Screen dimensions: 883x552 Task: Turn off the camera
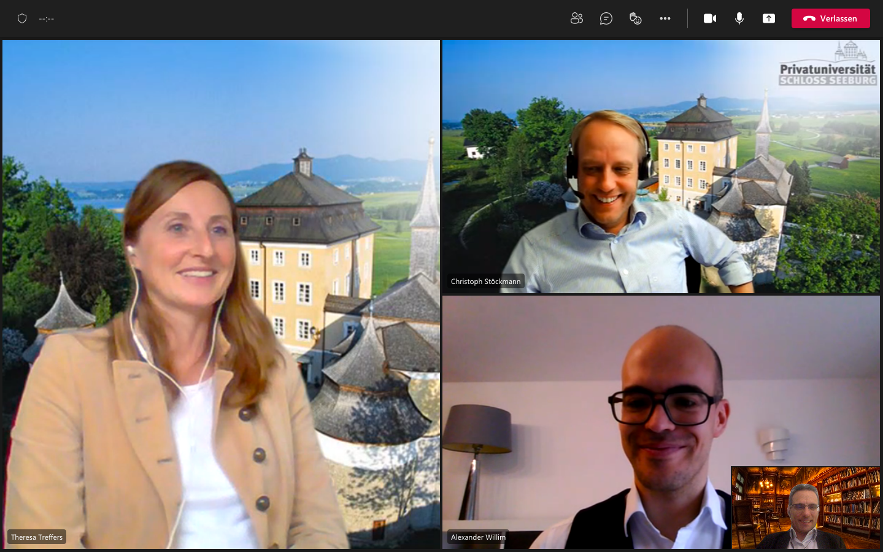(x=709, y=18)
